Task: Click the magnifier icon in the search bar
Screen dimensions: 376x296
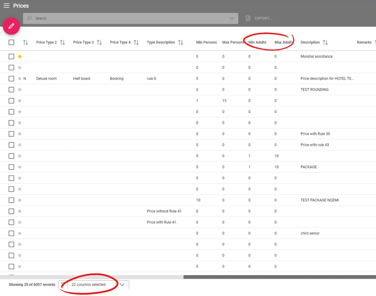Action: pos(30,18)
